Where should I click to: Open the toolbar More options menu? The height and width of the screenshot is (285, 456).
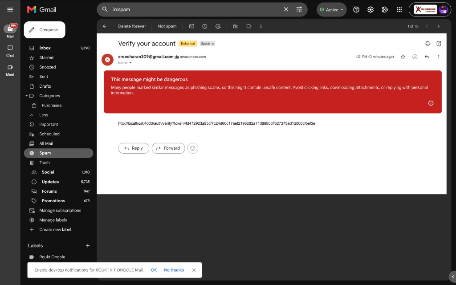(261, 26)
